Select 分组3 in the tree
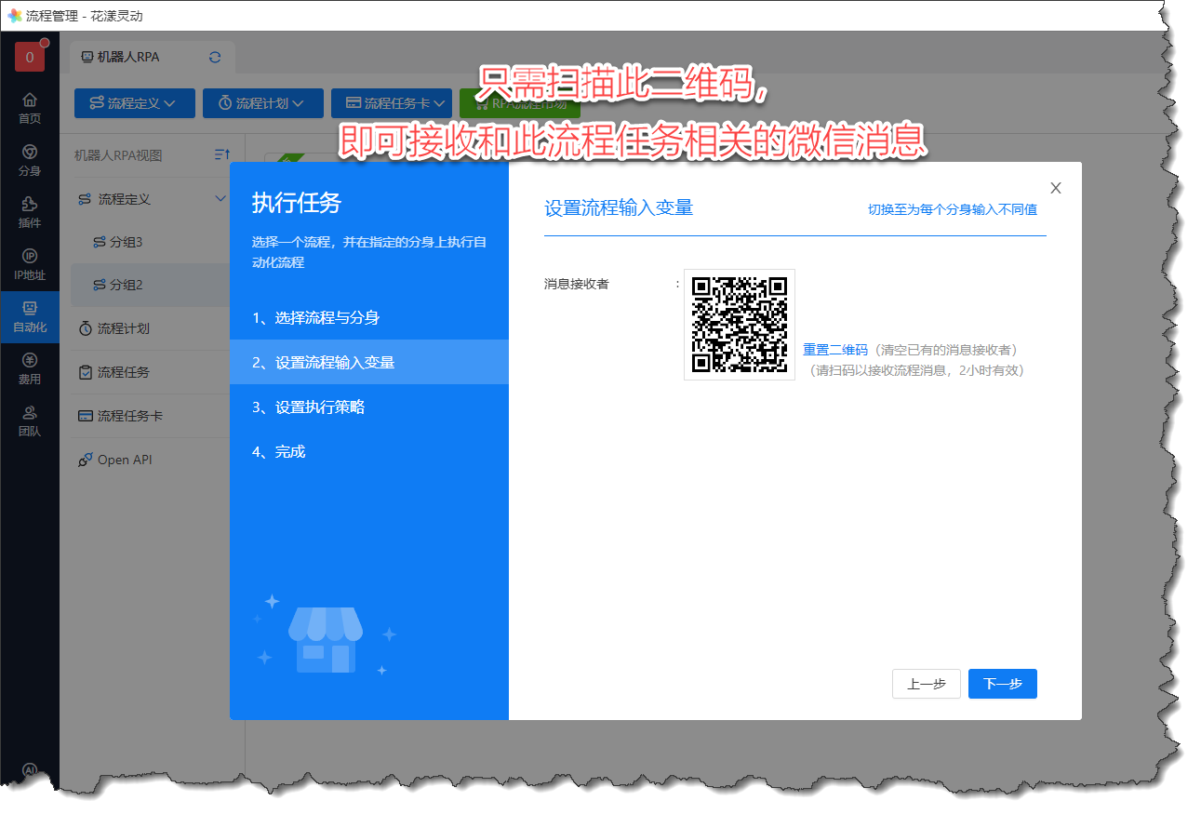 tap(126, 242)
